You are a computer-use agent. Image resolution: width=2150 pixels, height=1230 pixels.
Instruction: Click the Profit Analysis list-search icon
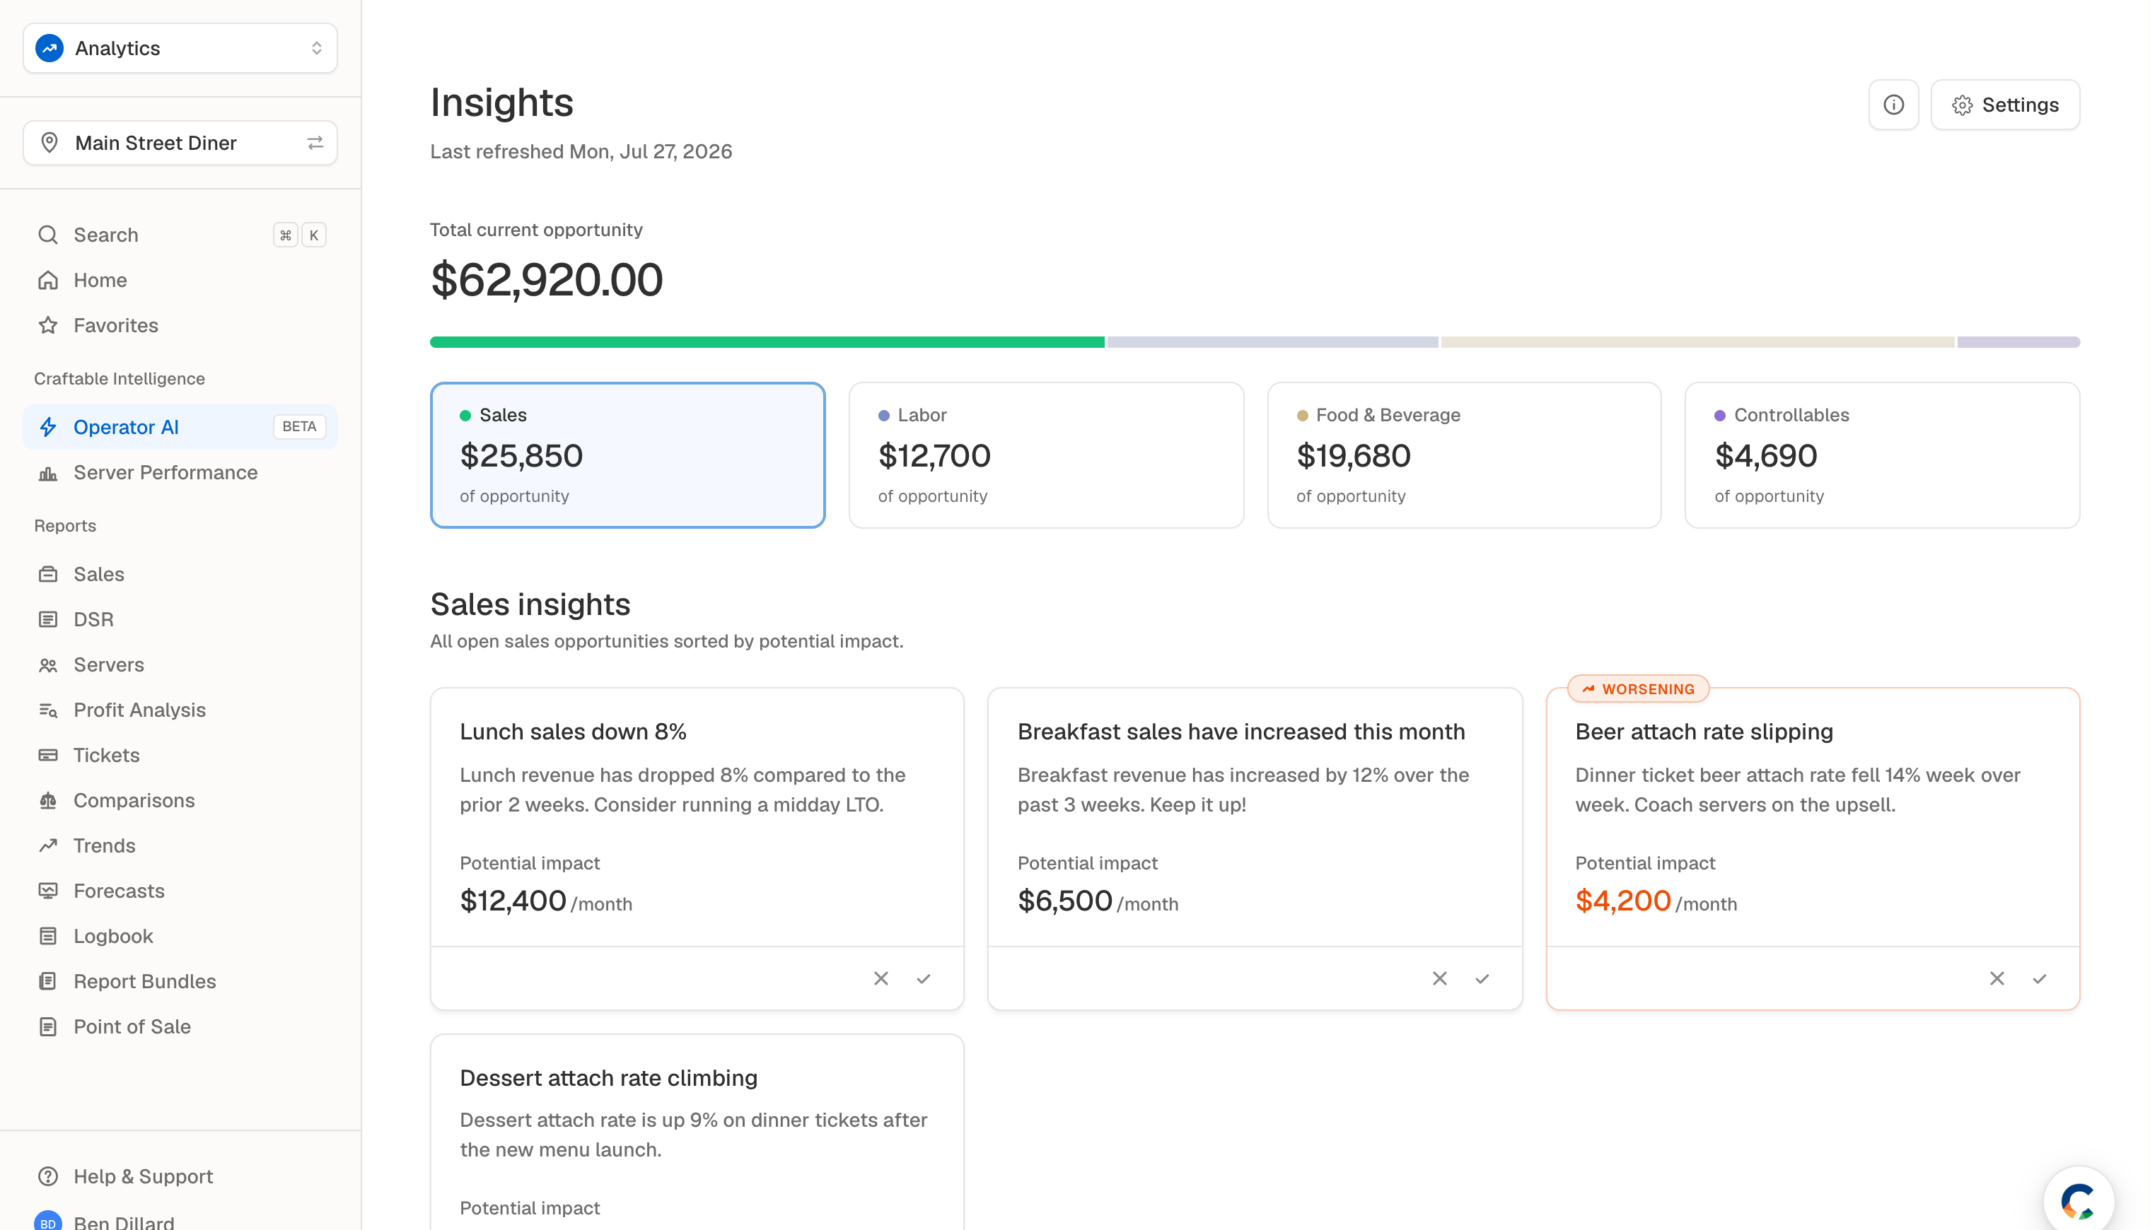pyautogui.click(x=48, y=710)
